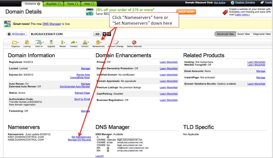Click Consolidate Now! link
This screenshot has height=158, width=273.
click(x=80, y=77)
